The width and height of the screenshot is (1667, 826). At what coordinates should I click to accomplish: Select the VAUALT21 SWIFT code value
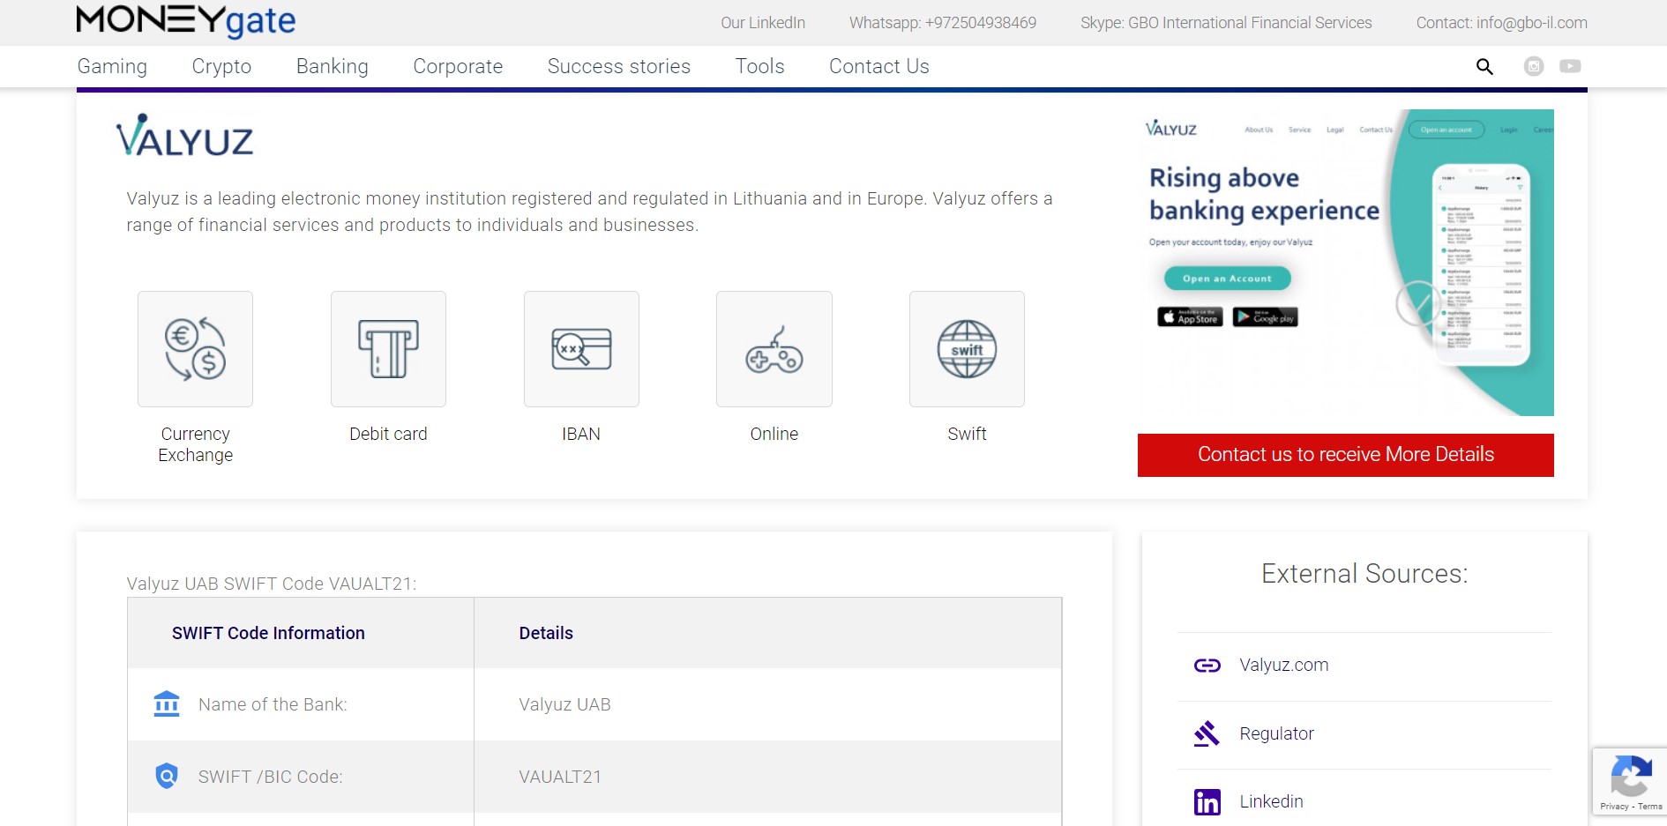560,777
